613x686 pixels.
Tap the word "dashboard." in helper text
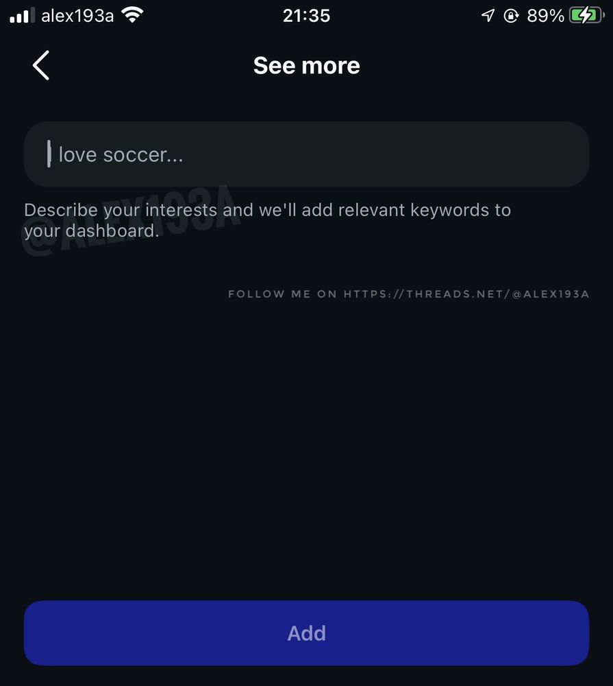112,231
